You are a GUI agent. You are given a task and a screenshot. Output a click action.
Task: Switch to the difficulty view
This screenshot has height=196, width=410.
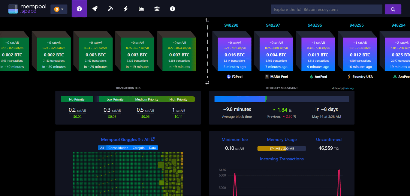(337, 88)
